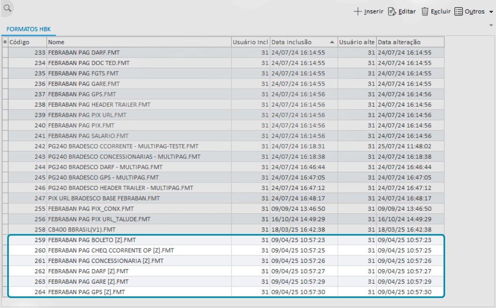Click the magnifying glass search icon

click(x=7, y=8)
